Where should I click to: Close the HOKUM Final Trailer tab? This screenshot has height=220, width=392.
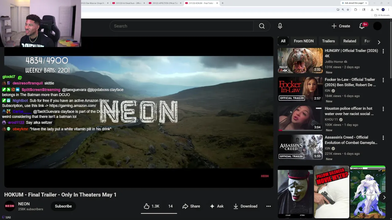217,3
